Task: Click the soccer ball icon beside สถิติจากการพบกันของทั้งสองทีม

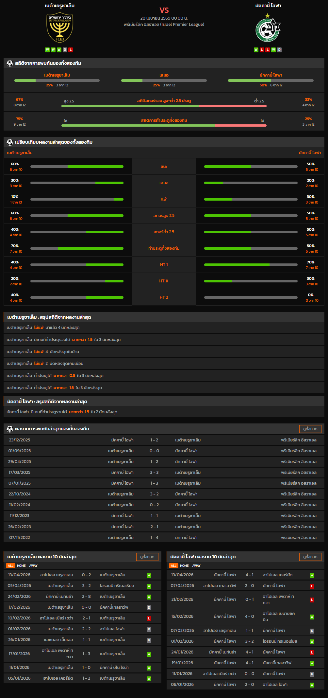Action: point(10,63)
